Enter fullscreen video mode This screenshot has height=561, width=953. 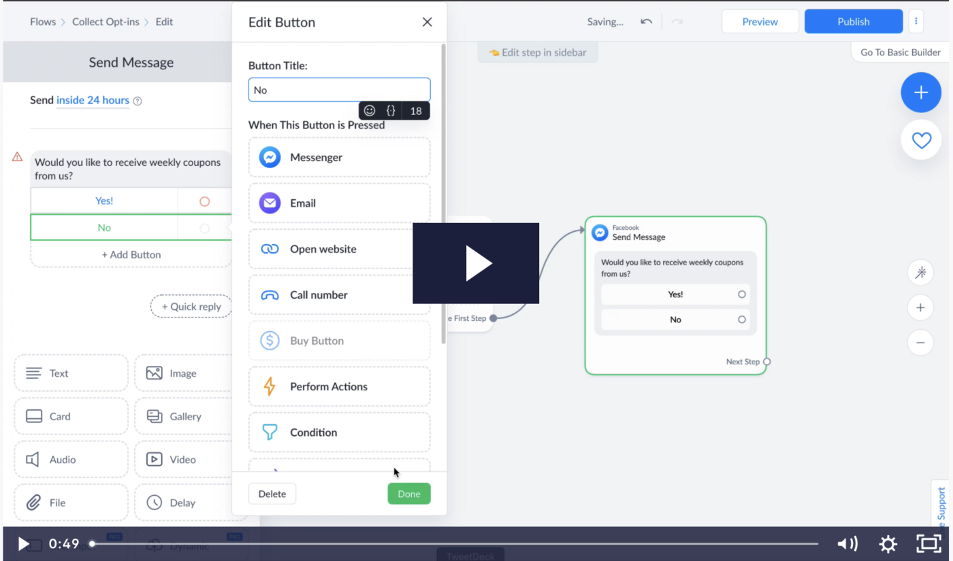pyautogui.click(x=928, y=543)
